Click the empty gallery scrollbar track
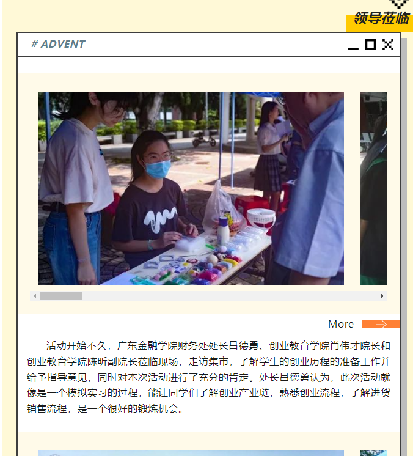Viewport: 413px width, 456px height. 230,296
